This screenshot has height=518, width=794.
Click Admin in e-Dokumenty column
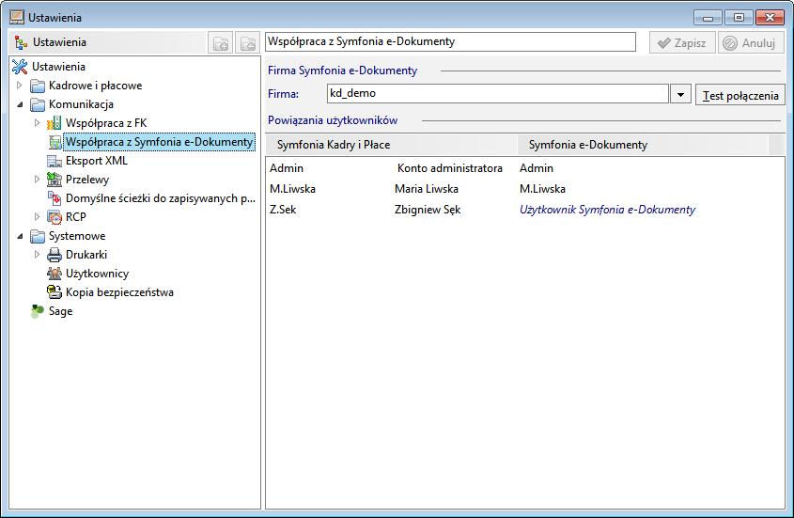tap(537, 168)
